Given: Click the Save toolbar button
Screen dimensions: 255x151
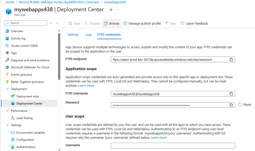Looking at the screenshot, I should 74,23.
